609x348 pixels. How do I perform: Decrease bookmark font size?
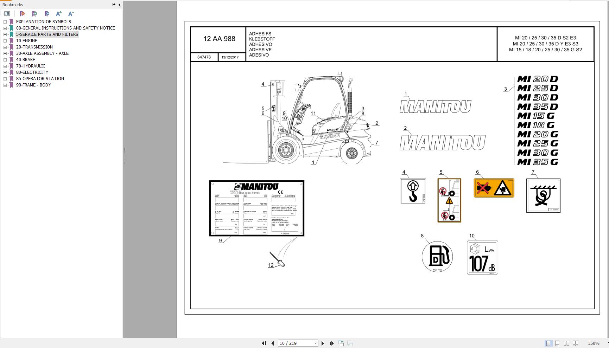(71, 14)
